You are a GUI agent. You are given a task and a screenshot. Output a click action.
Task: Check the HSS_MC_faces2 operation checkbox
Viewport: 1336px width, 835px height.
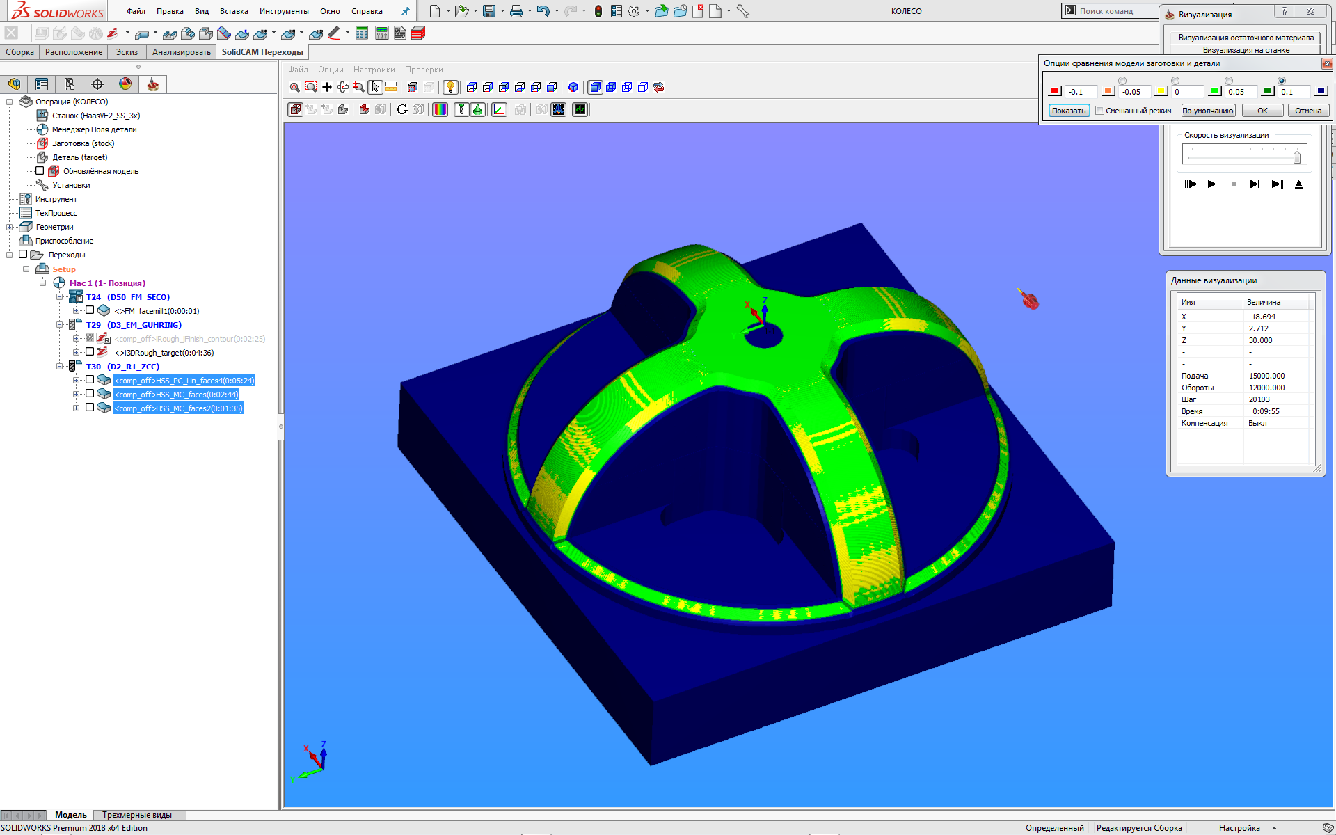[90, 408]
